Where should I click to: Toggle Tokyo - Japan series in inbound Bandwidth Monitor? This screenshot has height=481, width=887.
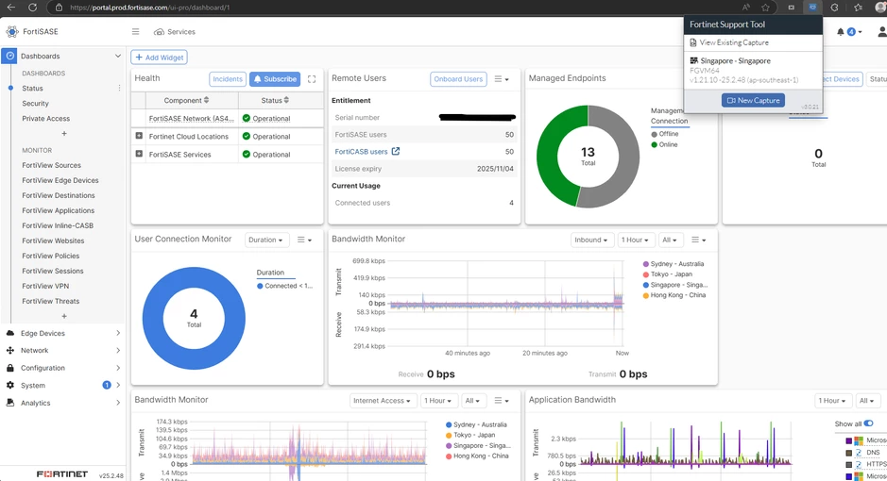coord(668,274)
